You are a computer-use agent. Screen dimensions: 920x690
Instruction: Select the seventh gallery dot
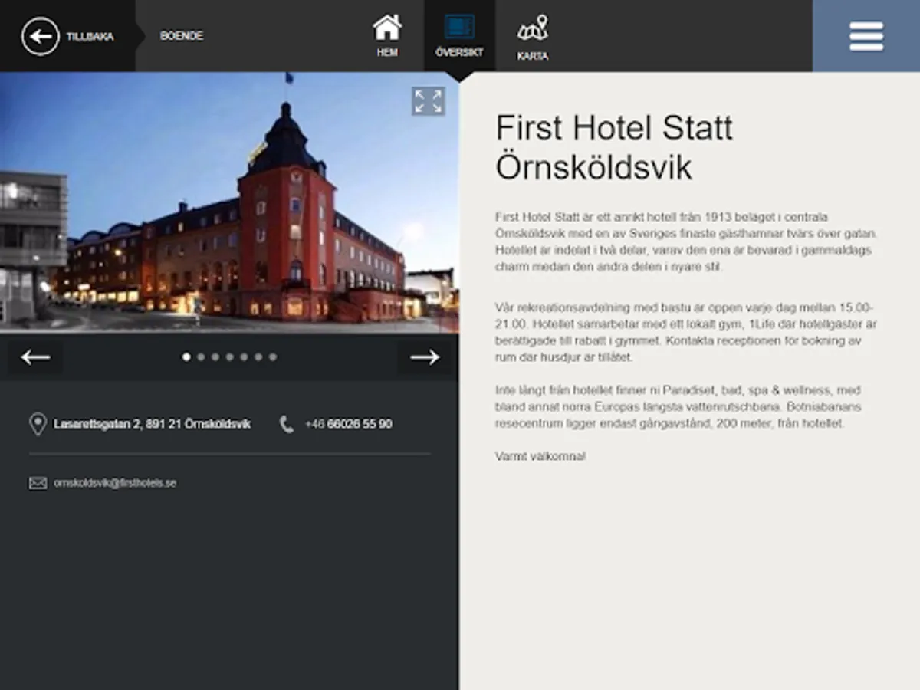click(x=272, y=356)
